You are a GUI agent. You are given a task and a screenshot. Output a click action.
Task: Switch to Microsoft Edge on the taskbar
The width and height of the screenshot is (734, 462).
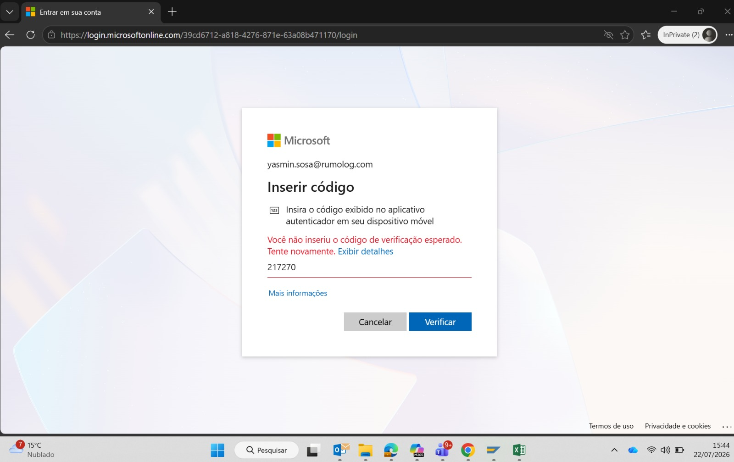coord(391,450)
